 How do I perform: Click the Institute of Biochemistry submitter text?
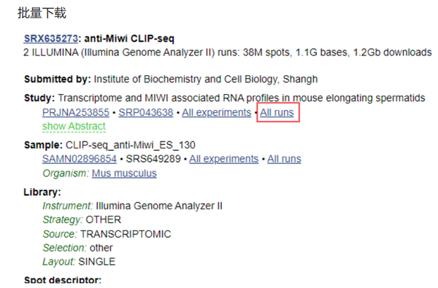pos(206,79)
